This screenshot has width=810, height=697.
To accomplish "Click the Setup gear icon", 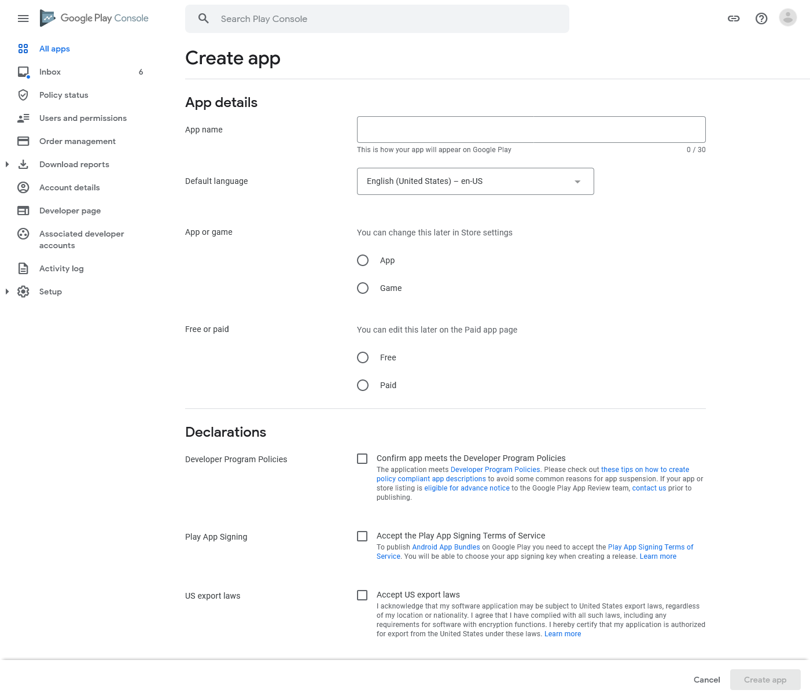I will pos(23,292).
